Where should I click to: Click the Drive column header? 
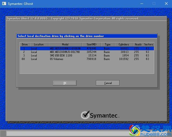point(25,44)
